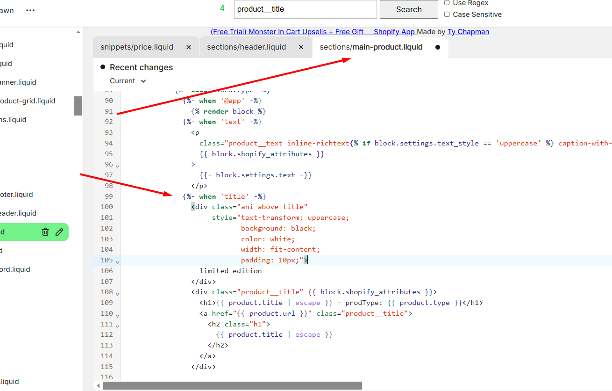Click the sidebar vertical scrollbar thumb

click(x=78, y=106)
